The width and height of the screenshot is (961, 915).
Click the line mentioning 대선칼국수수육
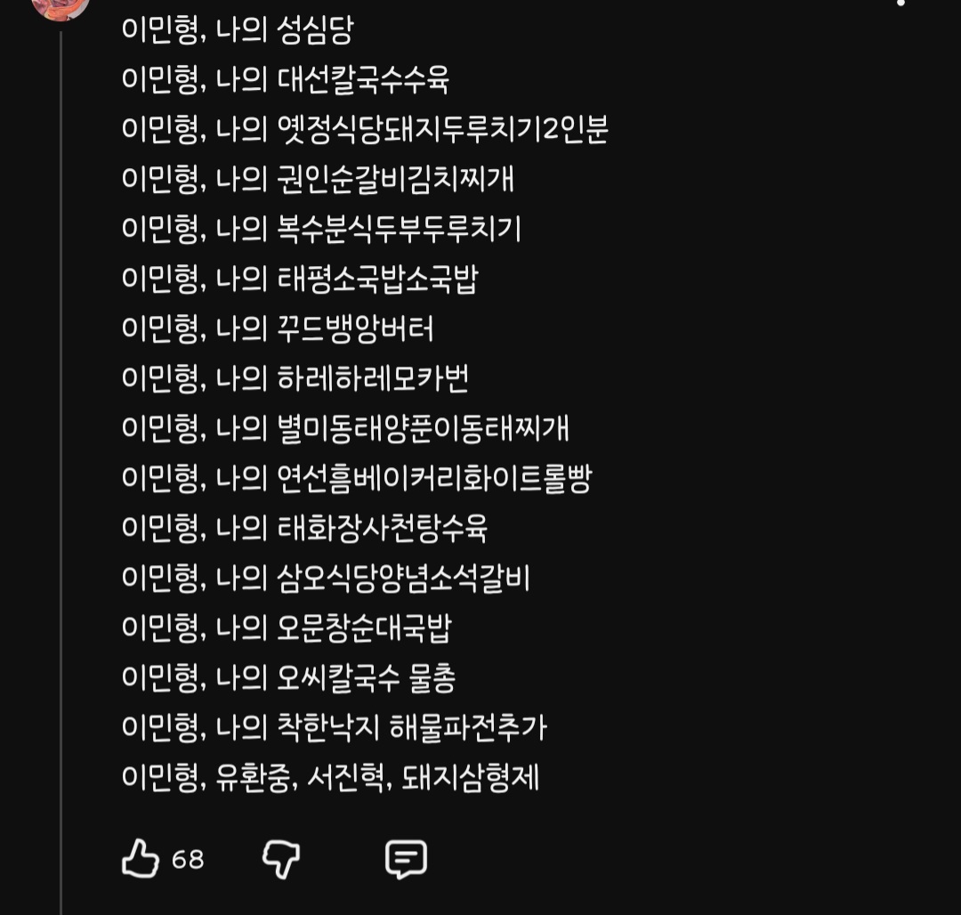[x=285, y=80]
